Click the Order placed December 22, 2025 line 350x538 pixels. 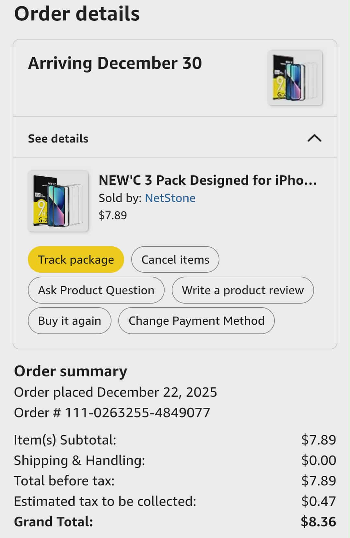pos(115,392)
